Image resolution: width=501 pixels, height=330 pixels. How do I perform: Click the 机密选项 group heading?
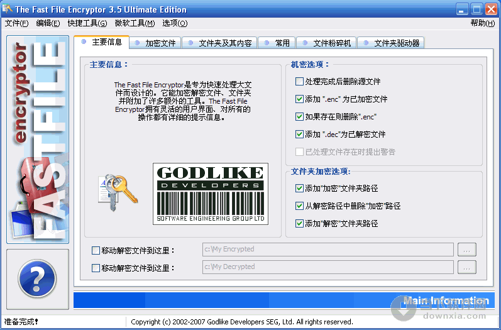pyautogui.click(x=310, y=65)
